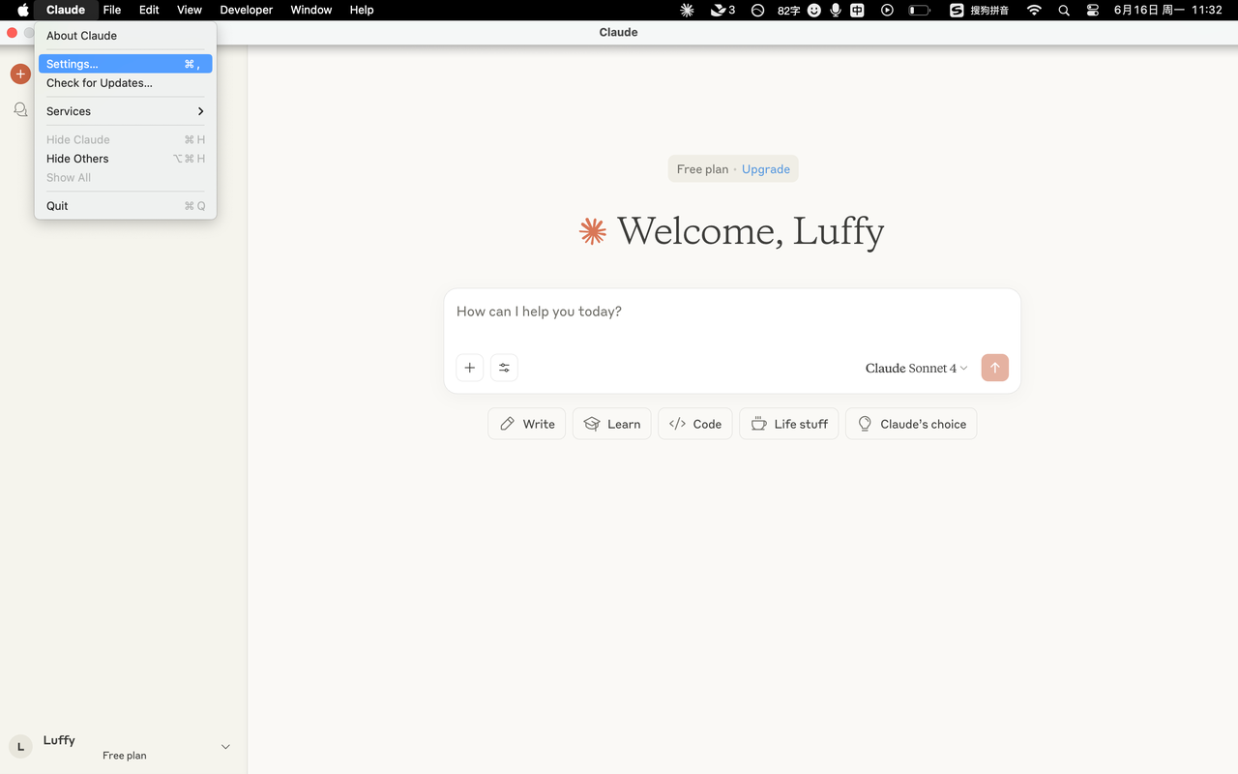Screen dimensions: 1238x774
Task: Open the Wi-Fi status icon
Action: [1034, 10]
